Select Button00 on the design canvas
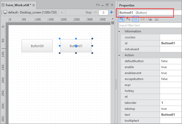Viewport: 182px width, 124px height. [37, 46]
